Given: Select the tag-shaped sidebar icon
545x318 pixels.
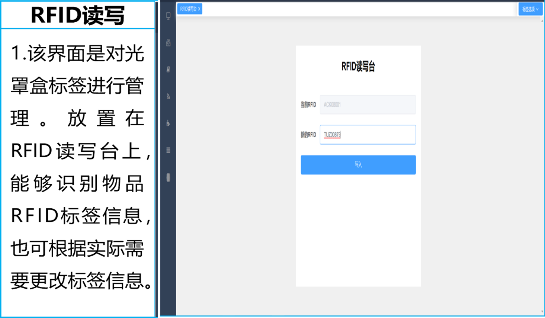Looking at the screenshot, I should pos(168,70).
